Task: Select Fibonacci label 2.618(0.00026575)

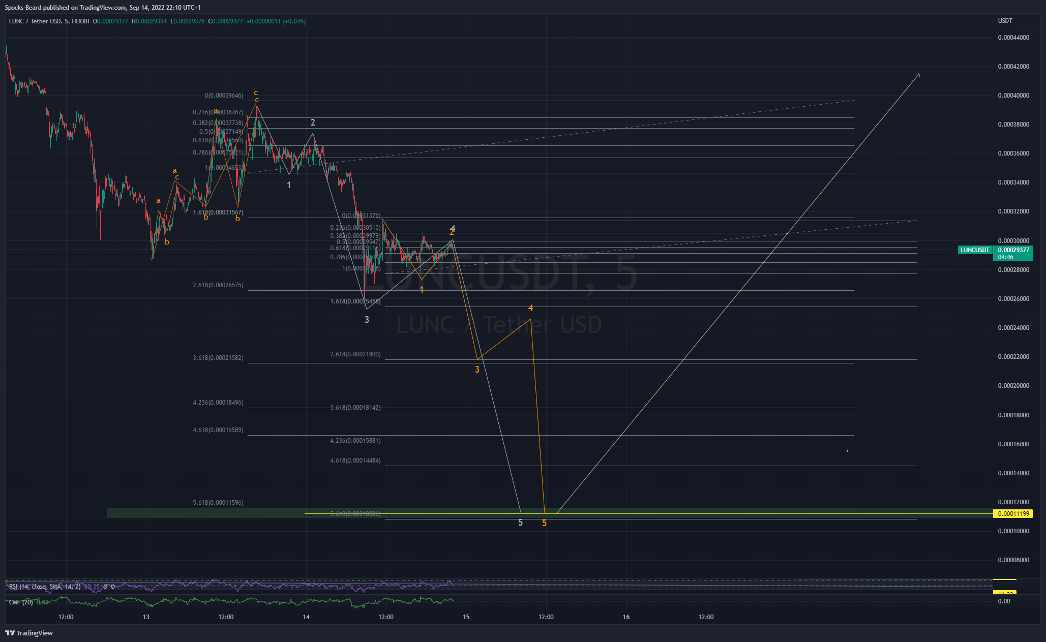Action: pyautogui.click(x=218, y=285)
